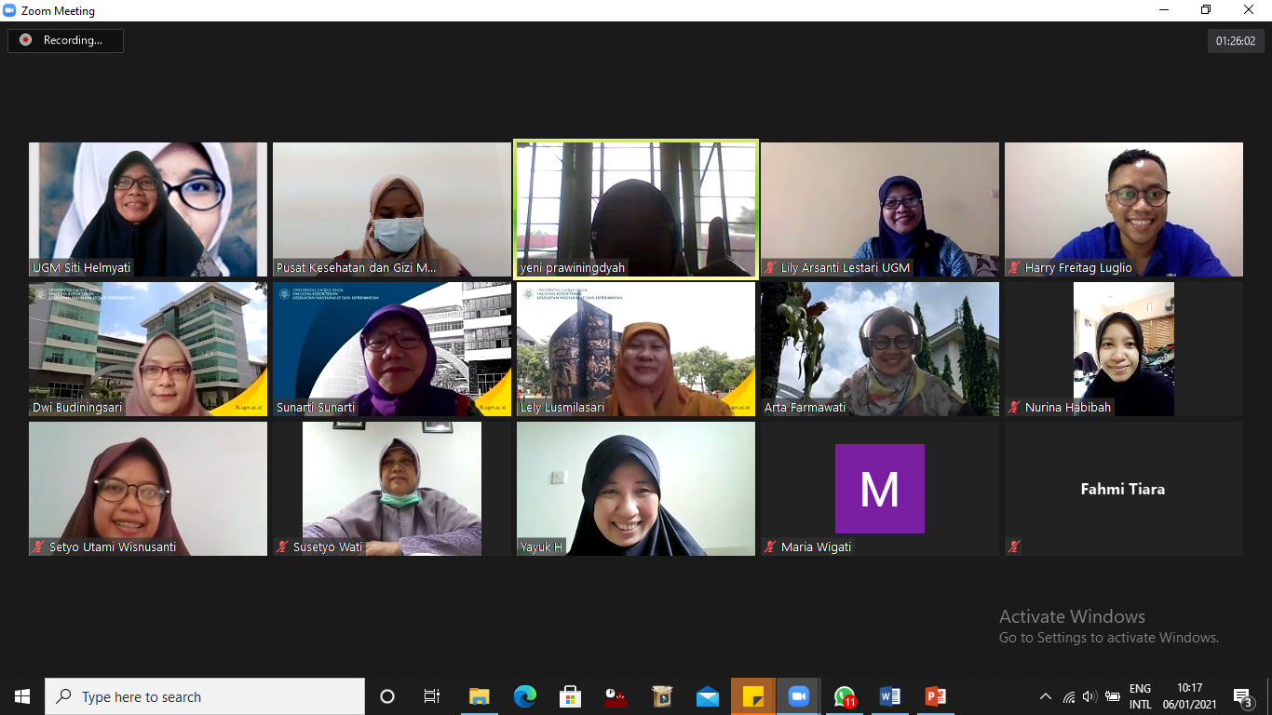Viewport: 1272px width, 715px height.
Task: Launch Microsoft Word from taskbar
Action: pos(889,695)
